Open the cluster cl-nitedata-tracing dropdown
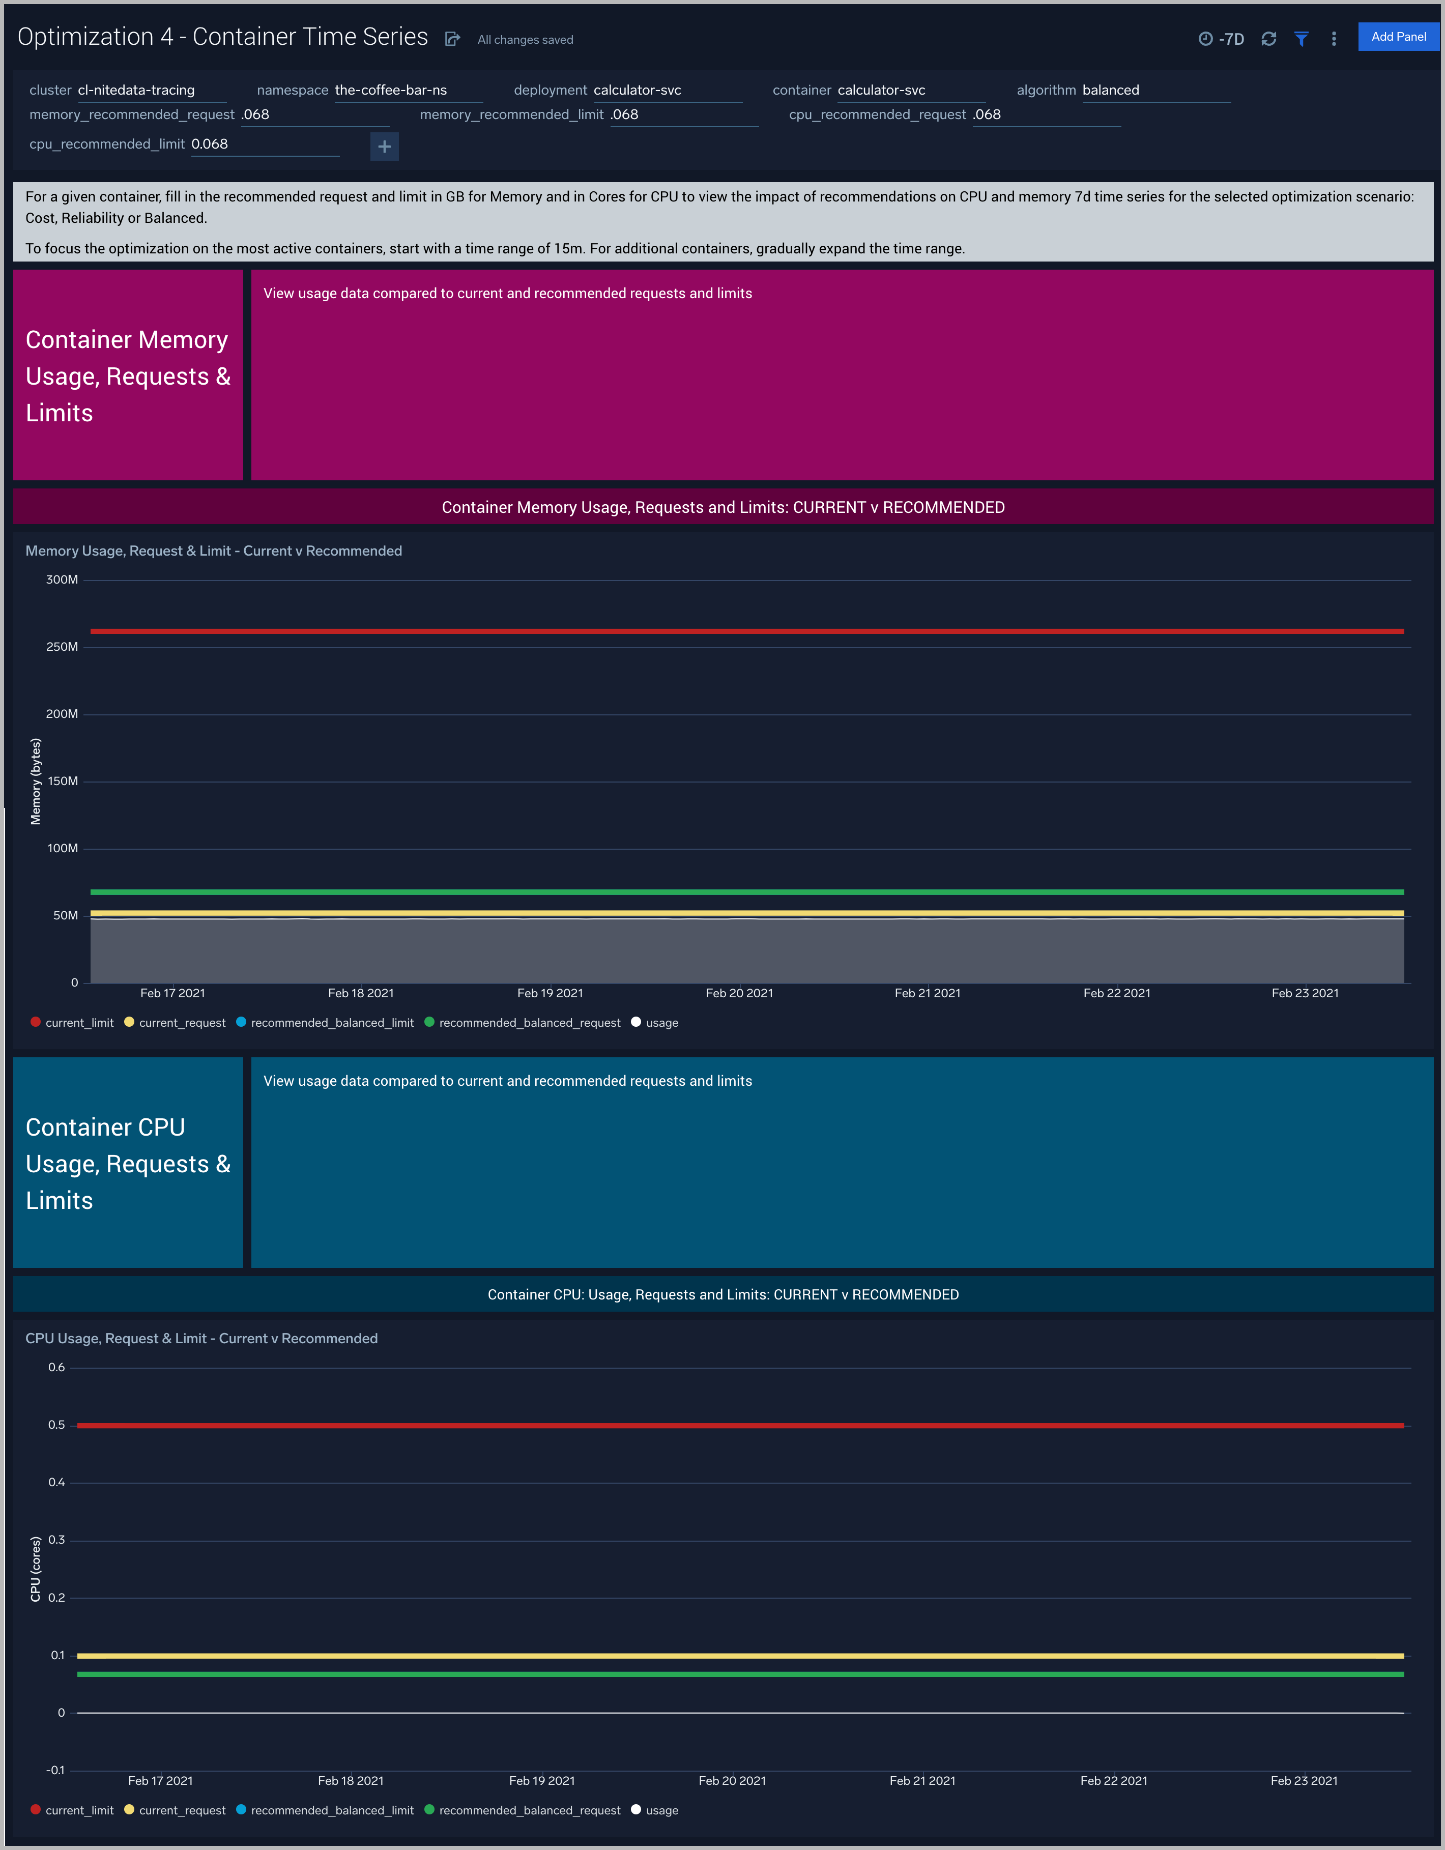The height and width of the screenshot is (1850, 1445). point(151,91)
